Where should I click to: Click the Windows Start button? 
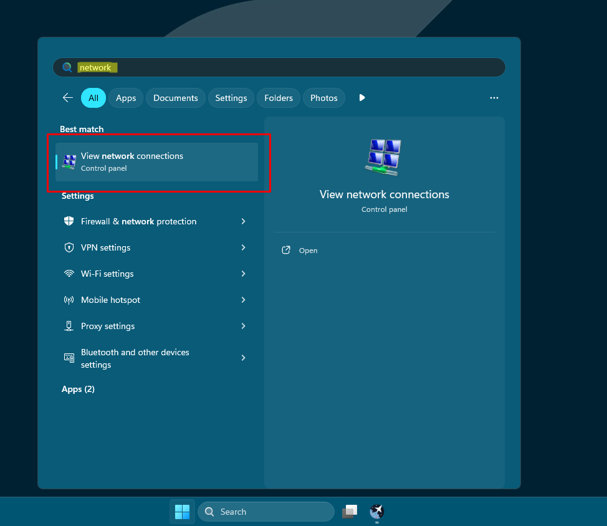tap(182, 511)
